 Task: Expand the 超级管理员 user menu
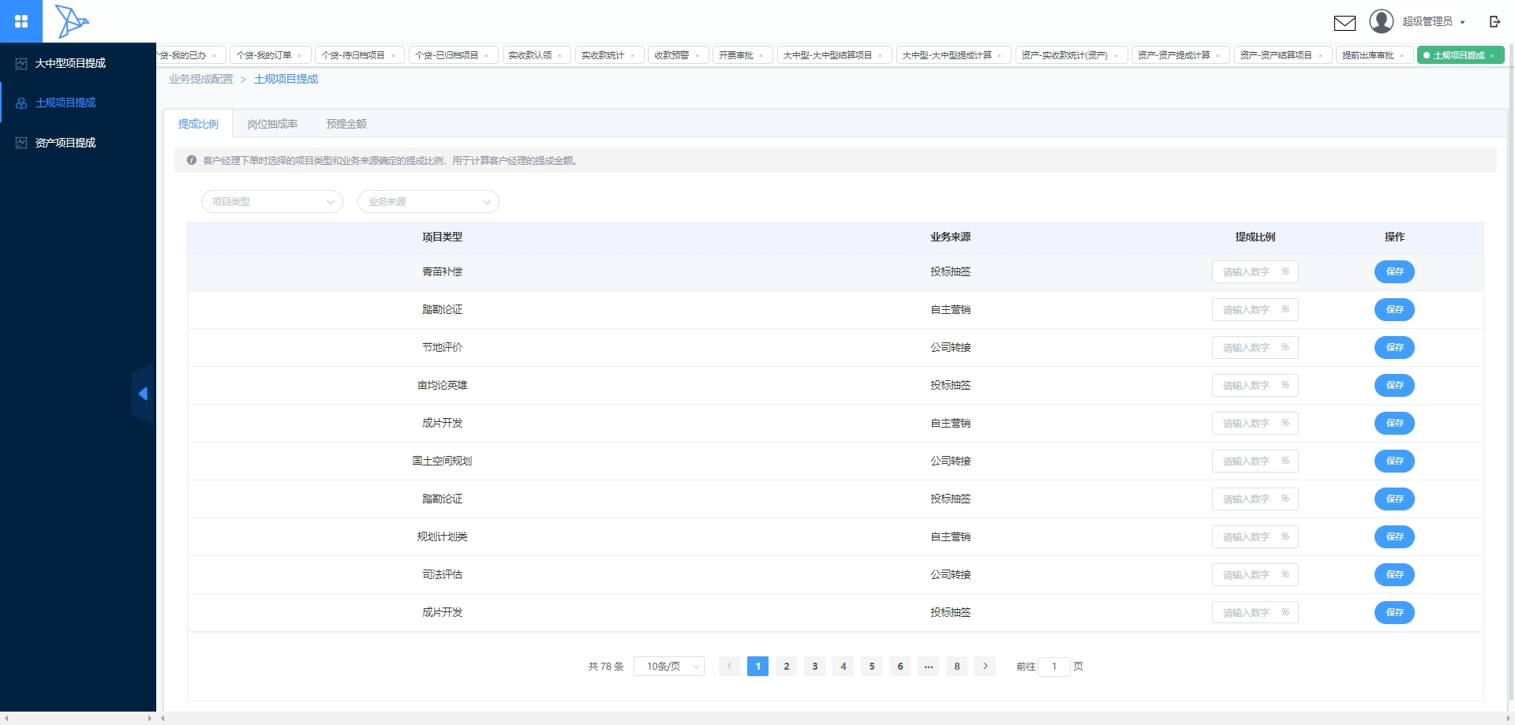tap(1433, 22)
